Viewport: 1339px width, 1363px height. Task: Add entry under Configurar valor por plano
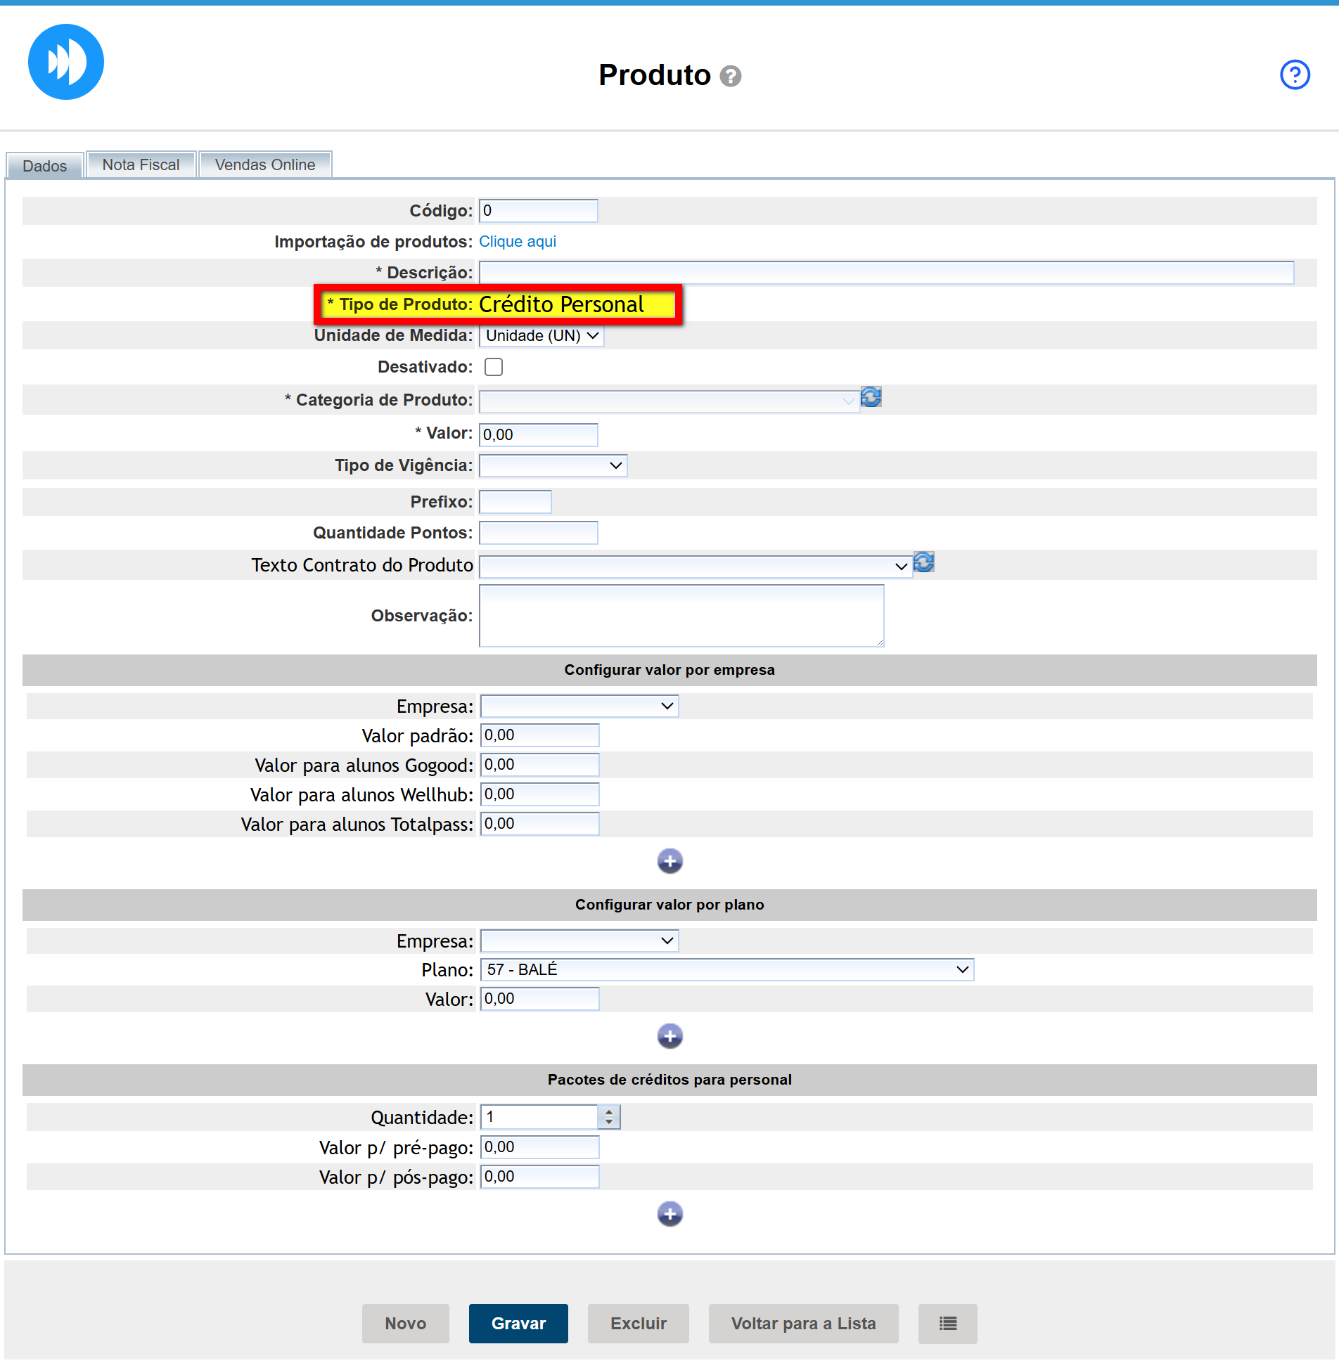669,1036
